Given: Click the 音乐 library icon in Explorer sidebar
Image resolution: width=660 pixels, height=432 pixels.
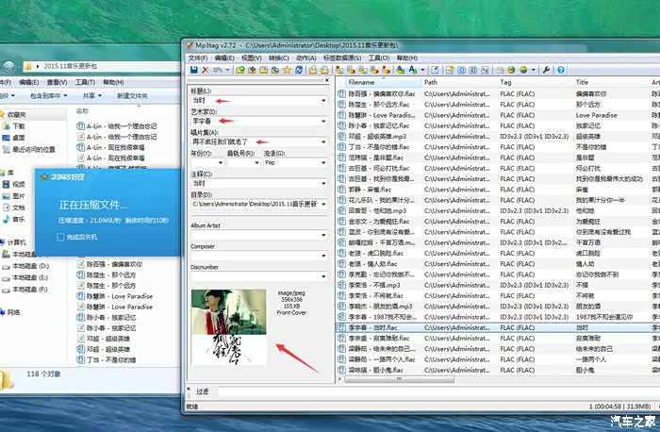Looking at the screenshot, I should pos(7,219).
